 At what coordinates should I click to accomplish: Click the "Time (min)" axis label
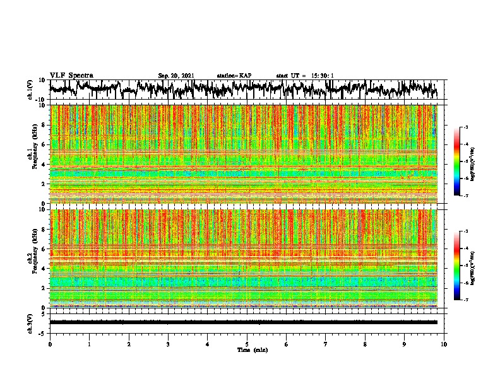click(253, 350)
